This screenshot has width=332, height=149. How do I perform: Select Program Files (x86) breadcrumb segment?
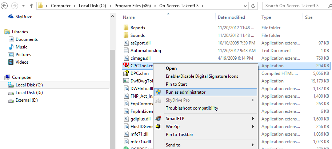click(x=133, y=6)
